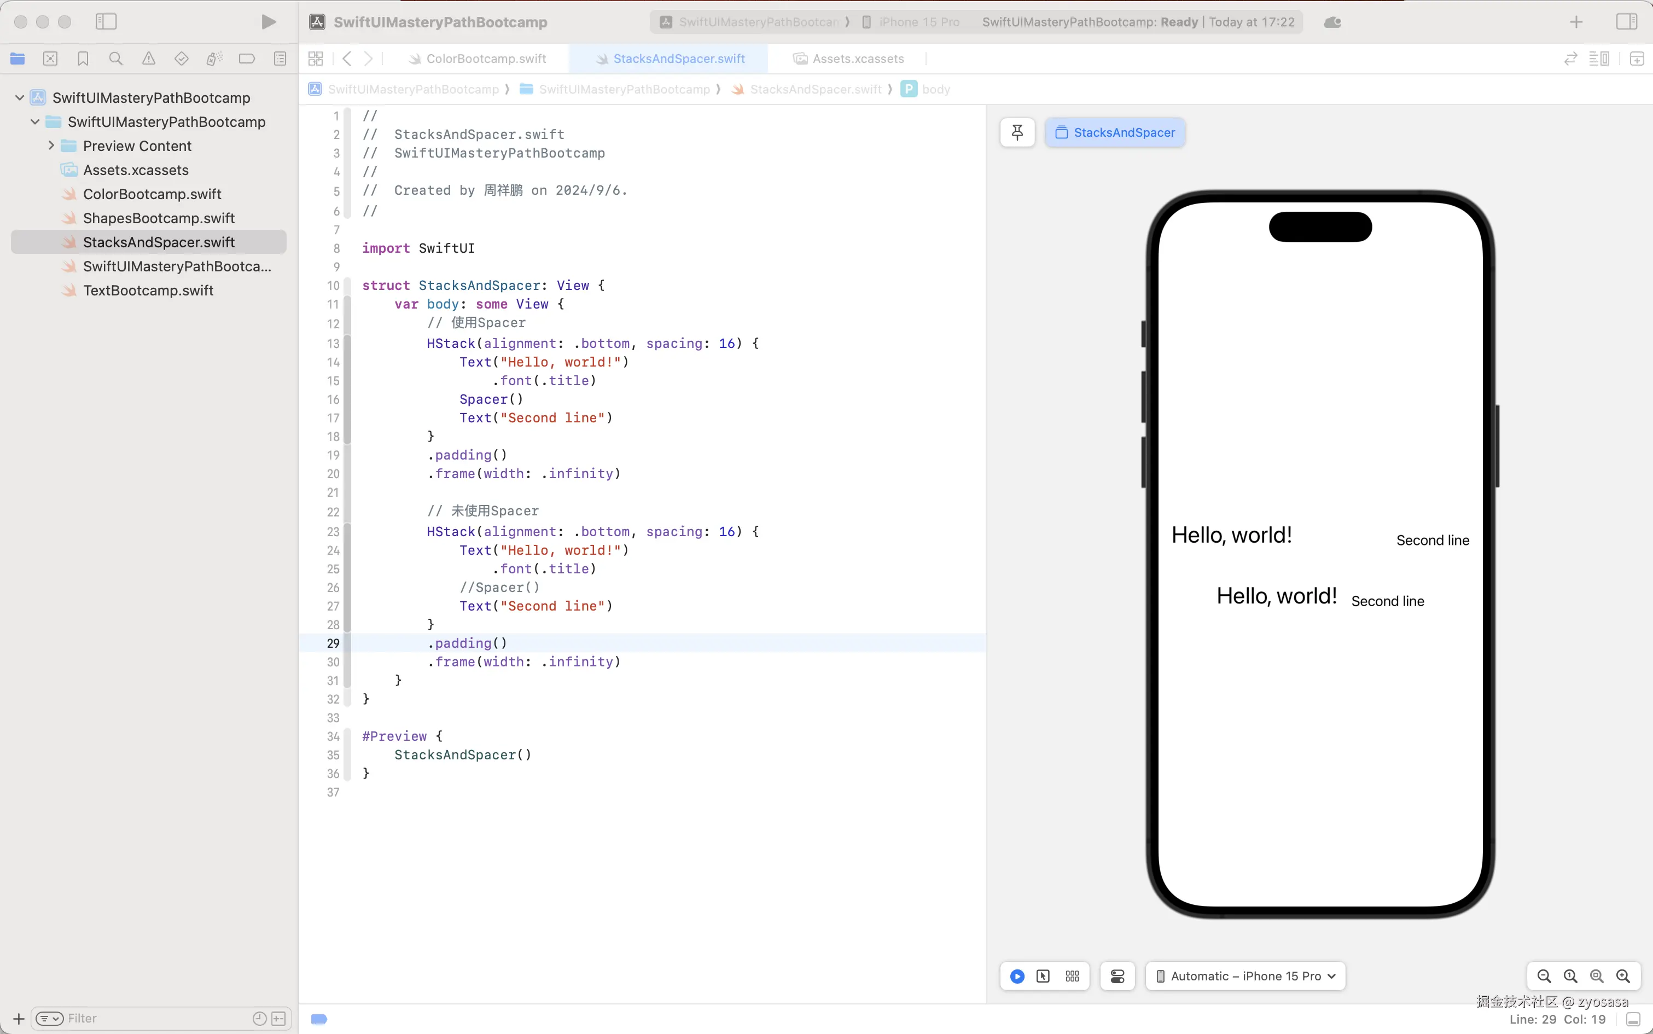Switch to the Assets.xcassets tab
The width and height of the screenshot is (1653, 1034).
click(857, 59)
